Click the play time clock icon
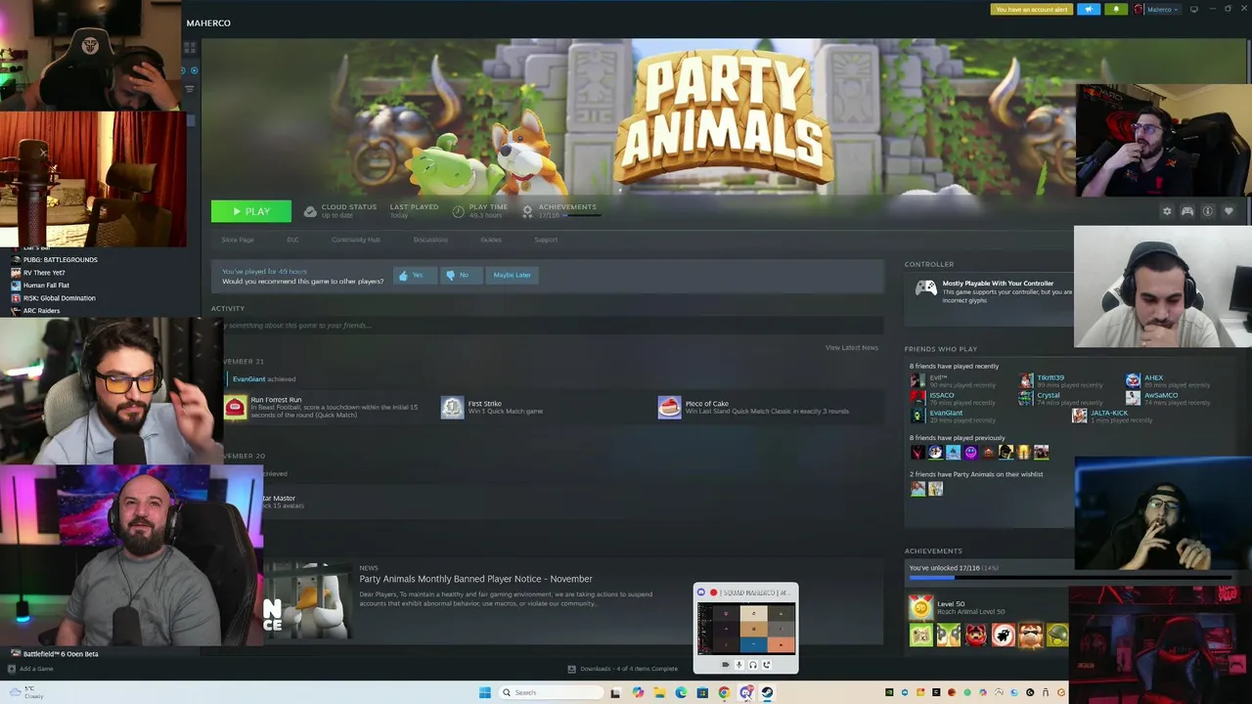 [458, 211]
